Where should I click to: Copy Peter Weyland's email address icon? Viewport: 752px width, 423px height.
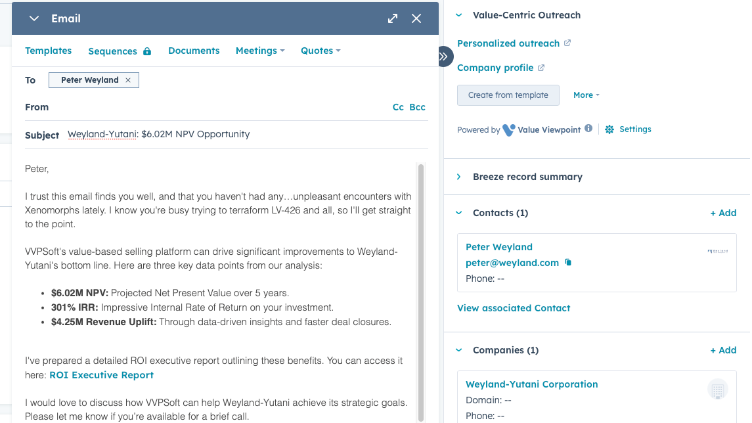tap(569, 263)
